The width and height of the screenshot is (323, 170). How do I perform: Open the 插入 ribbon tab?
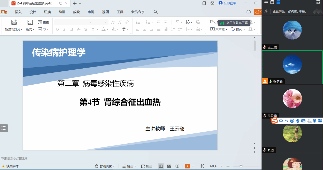coord(18,12)
